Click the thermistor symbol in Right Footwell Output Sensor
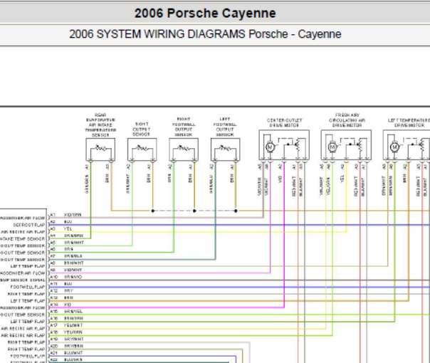The height and width of the screenshot is (363, 430). 184,148
